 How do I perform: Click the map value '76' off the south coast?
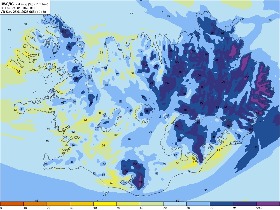pyautogui.click(x=189, y=172)
